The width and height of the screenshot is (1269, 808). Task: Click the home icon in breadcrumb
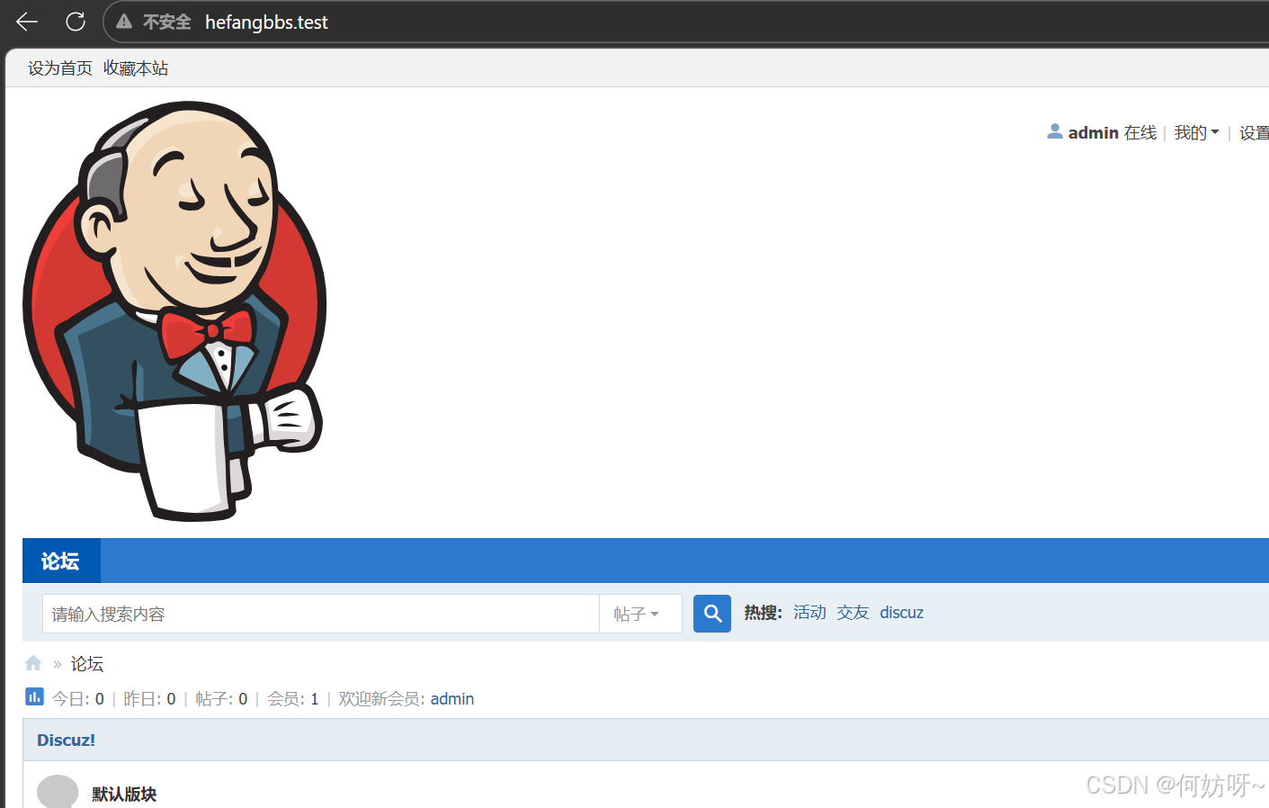33,663
